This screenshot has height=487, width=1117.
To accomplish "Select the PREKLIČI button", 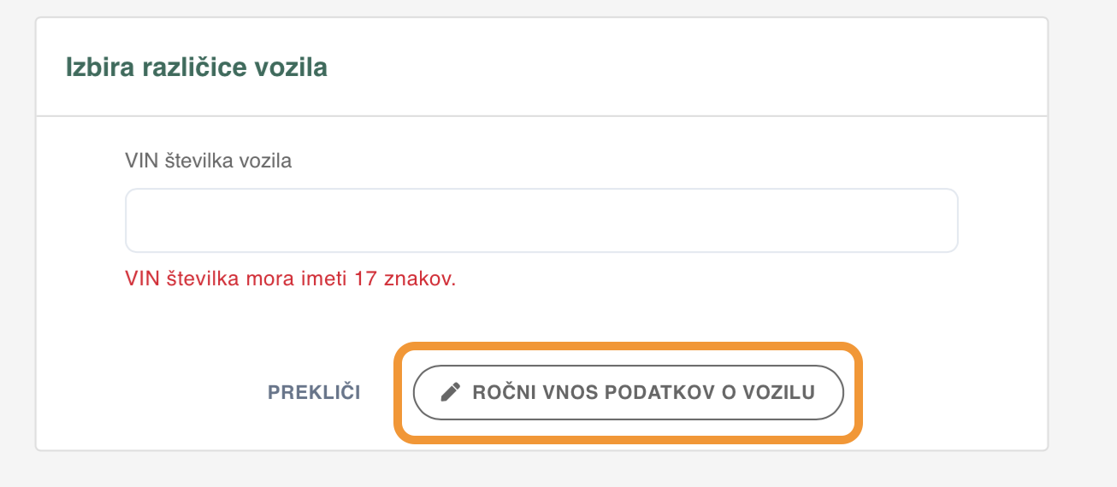I will (314, 392).
